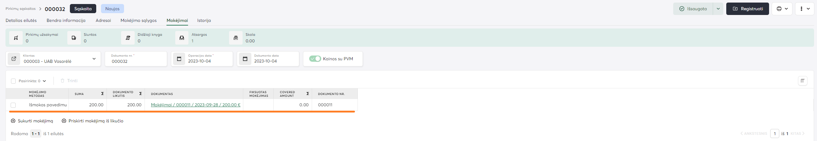Open the Mokėjimo sąlygos tab
This screenshot has width=817, height=141.
(139, 20)
